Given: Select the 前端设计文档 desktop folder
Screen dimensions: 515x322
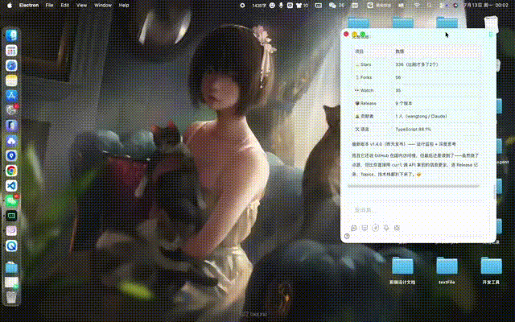Looking at the screenshot, I should 402,270.
